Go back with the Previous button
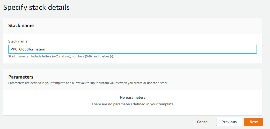Screen dimensions: 270x129 tap(229, 122)
